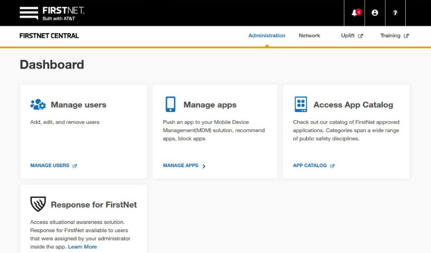This screenshot has height=253, width=431.
Task: Open the user profile icon
Action: click(x=374, y=13)
